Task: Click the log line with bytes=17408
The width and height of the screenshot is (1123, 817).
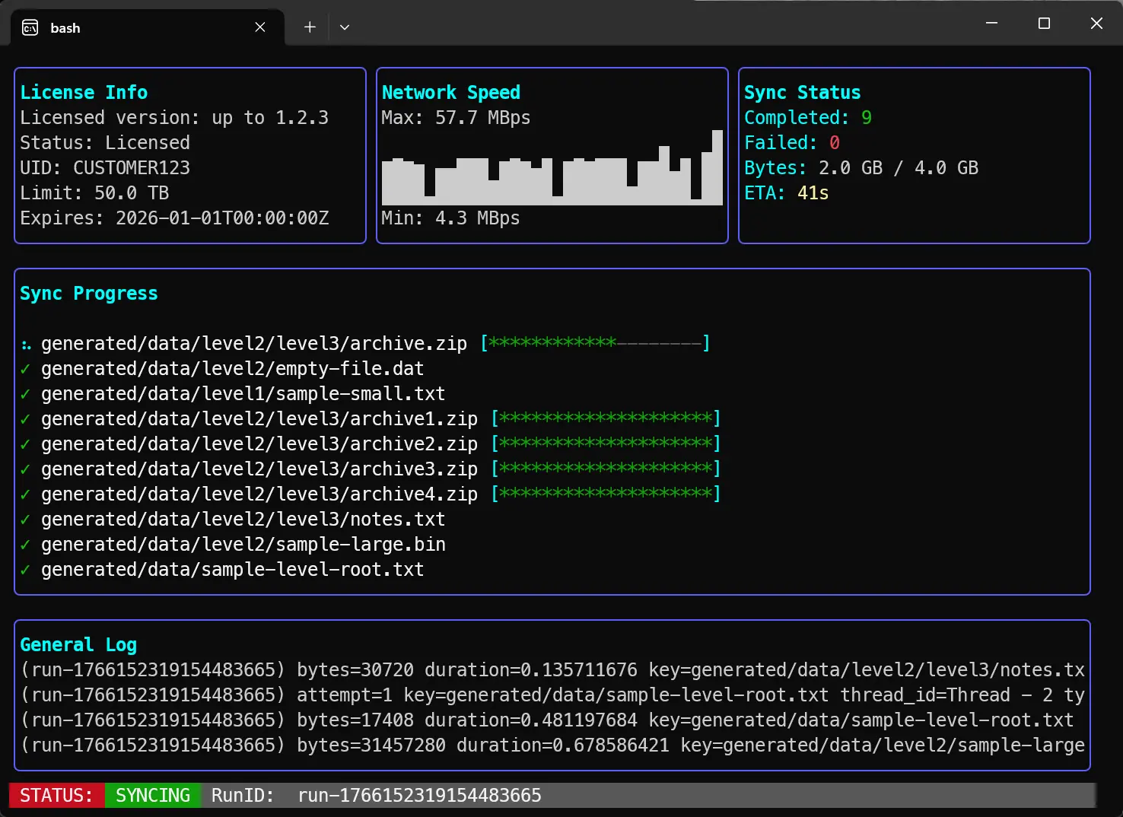Action: click(x=547, y=720)
